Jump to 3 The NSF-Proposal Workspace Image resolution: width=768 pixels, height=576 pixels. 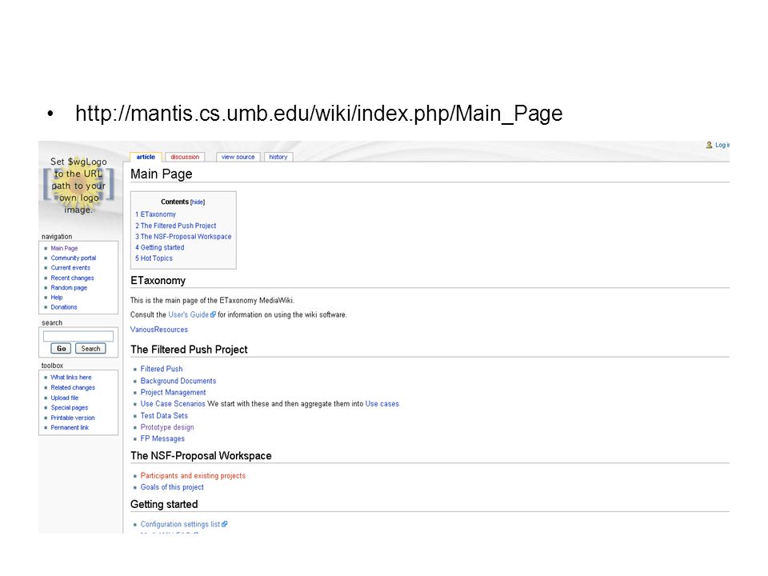183,237
